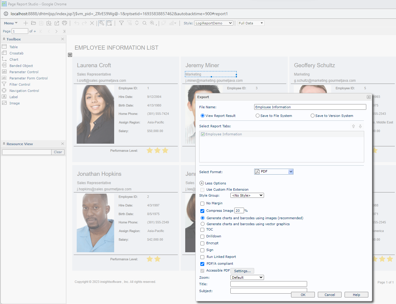Select the Crosstab tool in Toolbox

point(15,53)
